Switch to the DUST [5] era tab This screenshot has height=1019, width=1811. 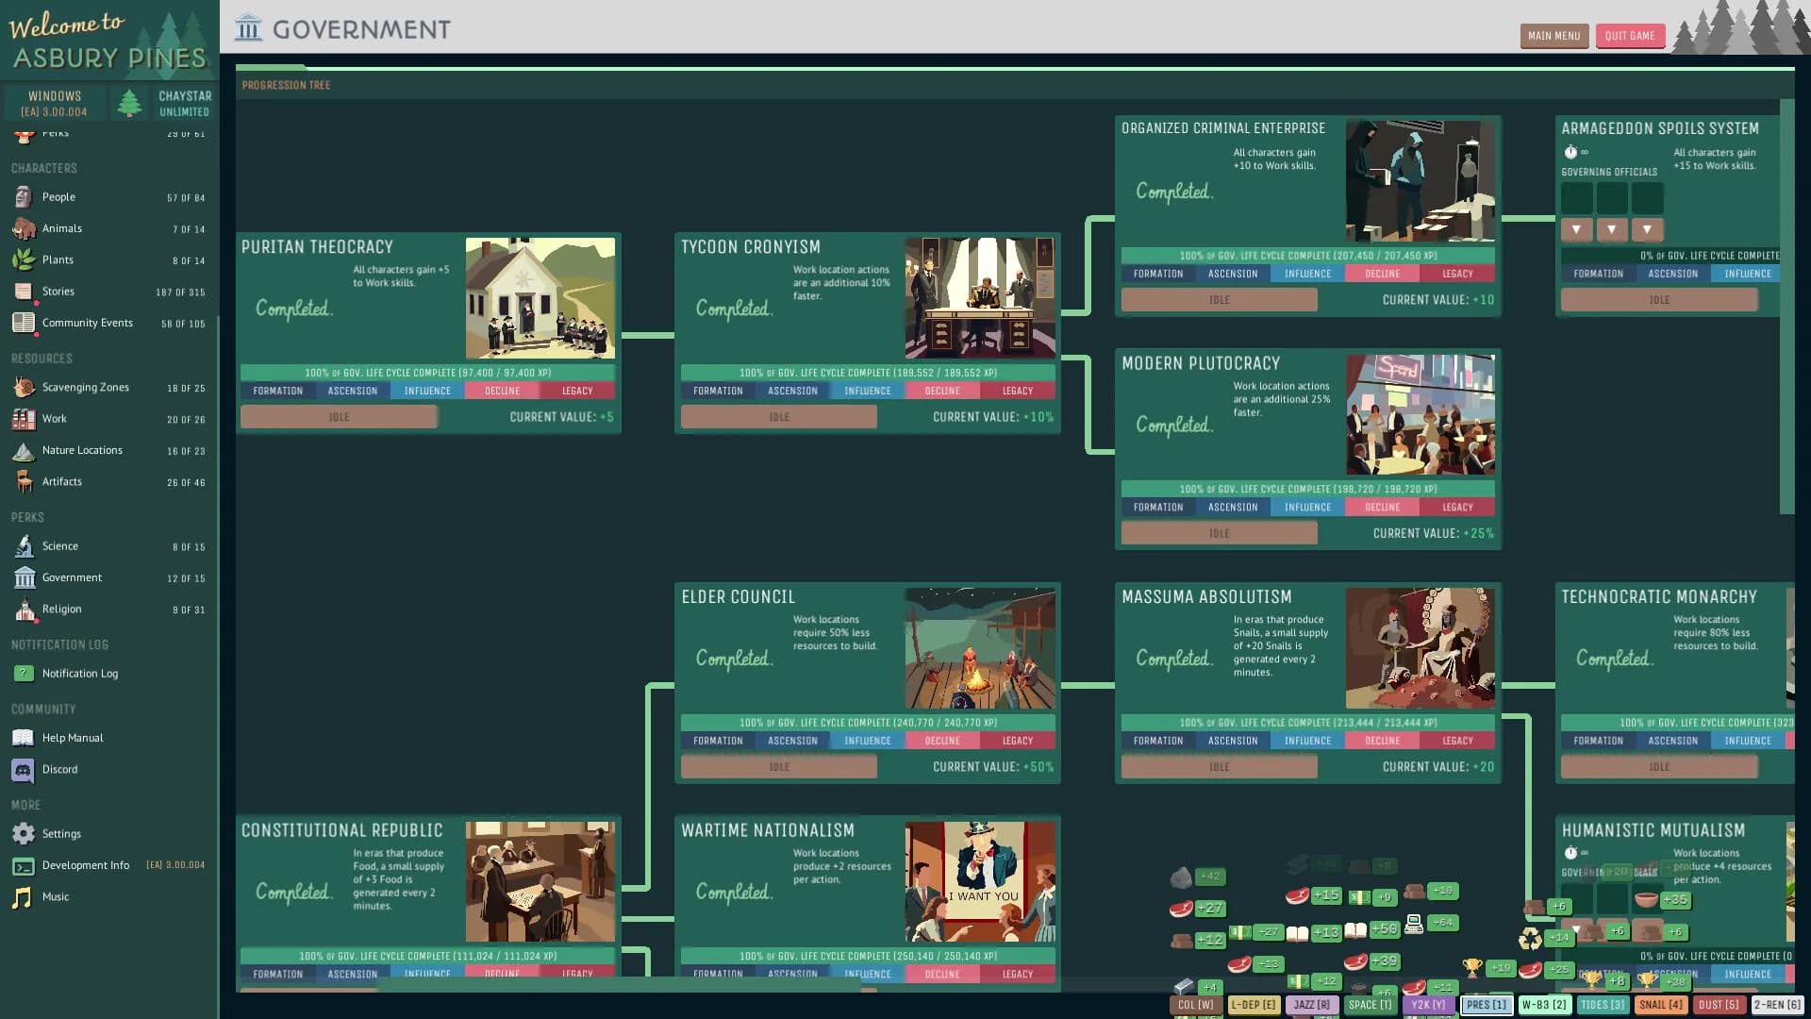(x=1719, y=1005)
